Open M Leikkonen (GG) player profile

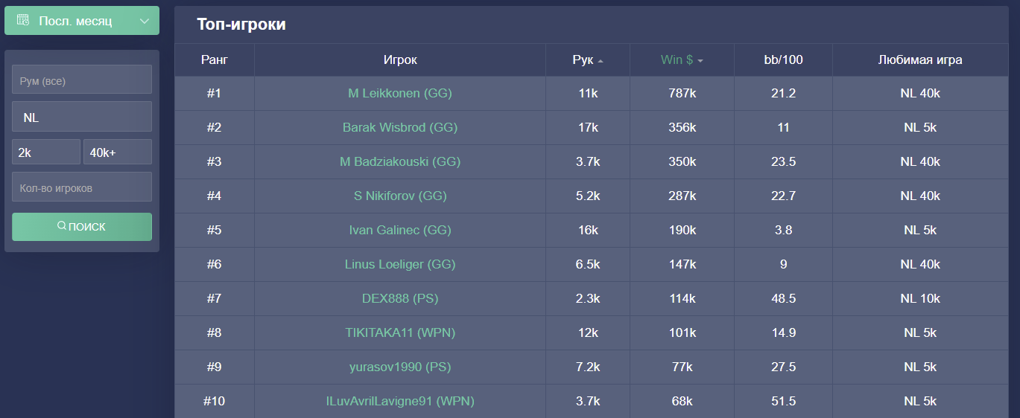[400, 94]
